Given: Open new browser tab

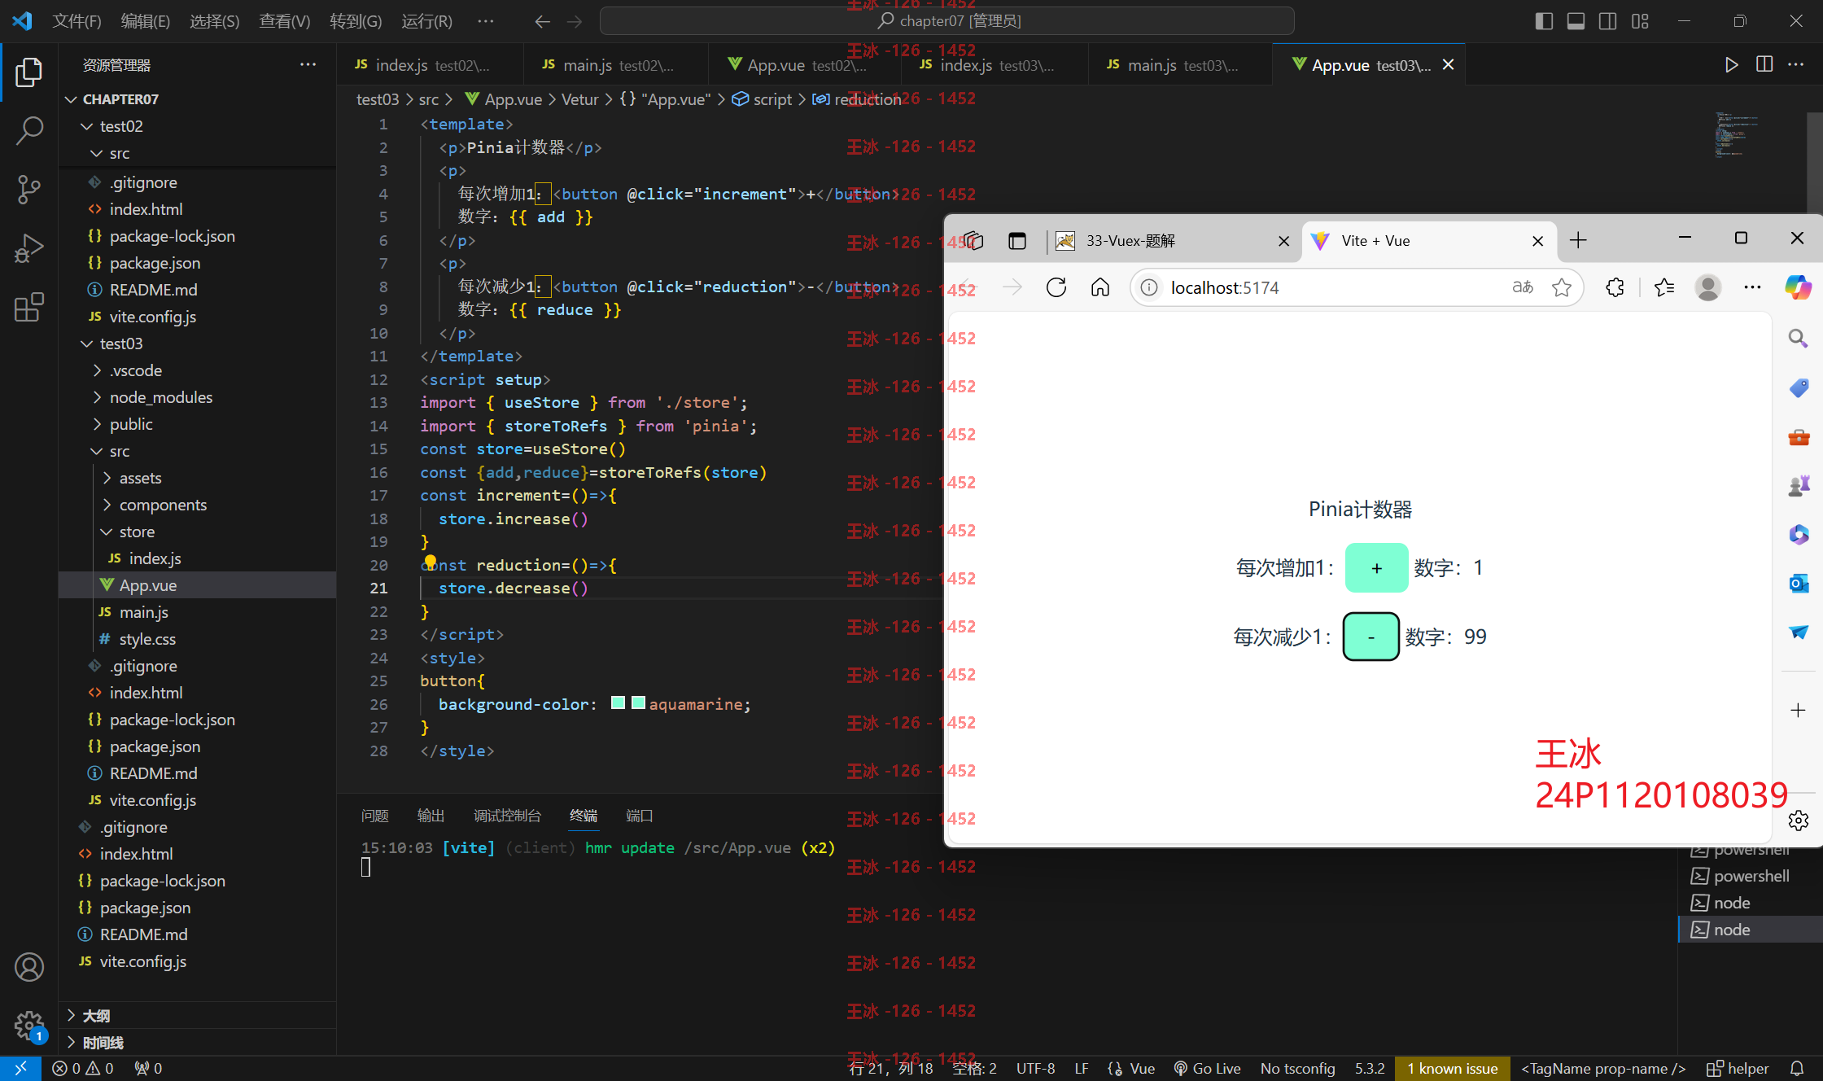Looking at the screenshot, I should click(1578, 240).
